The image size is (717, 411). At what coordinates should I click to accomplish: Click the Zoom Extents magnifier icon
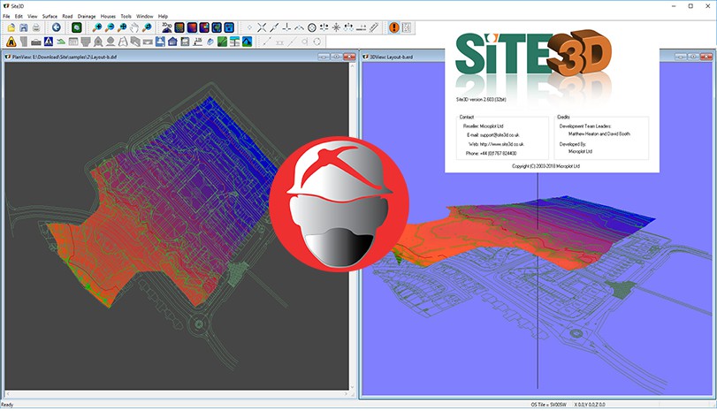122,28
